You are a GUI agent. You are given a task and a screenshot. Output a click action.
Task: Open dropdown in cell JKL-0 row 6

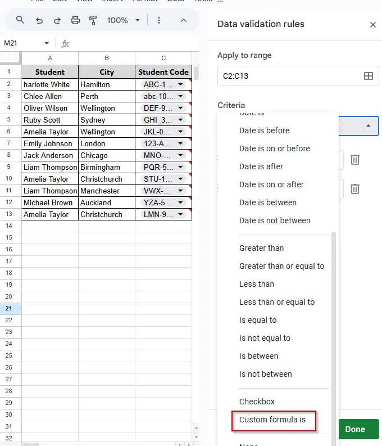coord(180,132)
